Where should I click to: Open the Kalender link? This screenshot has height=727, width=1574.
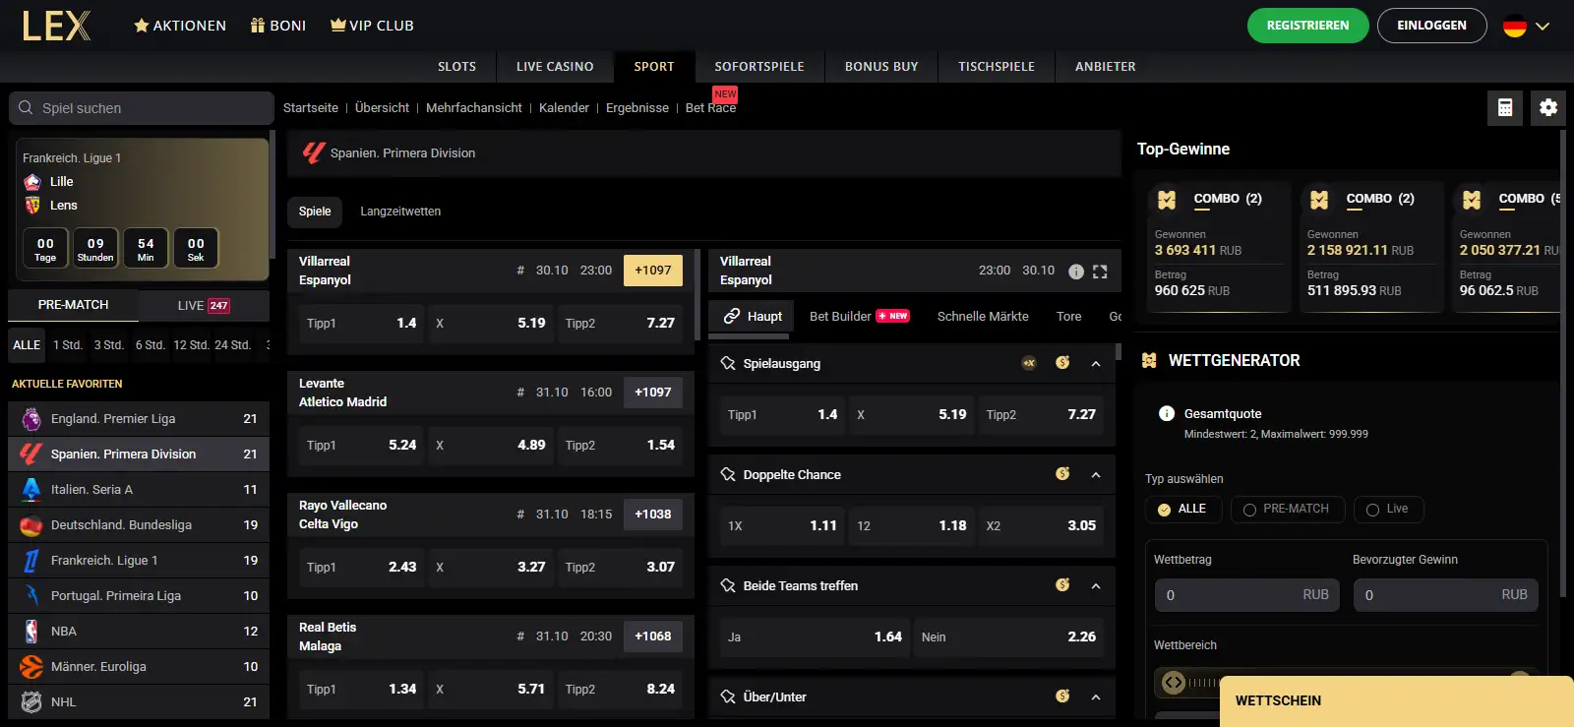[x=564, y=108]
